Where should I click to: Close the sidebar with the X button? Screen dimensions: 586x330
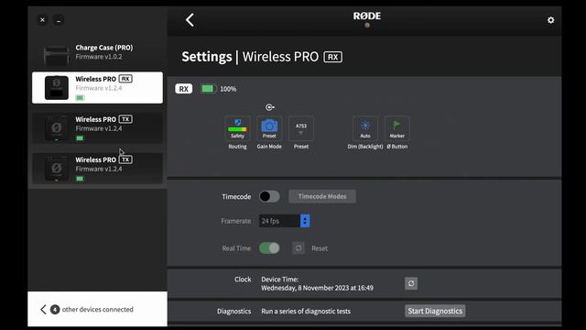(x=43, y=20)
